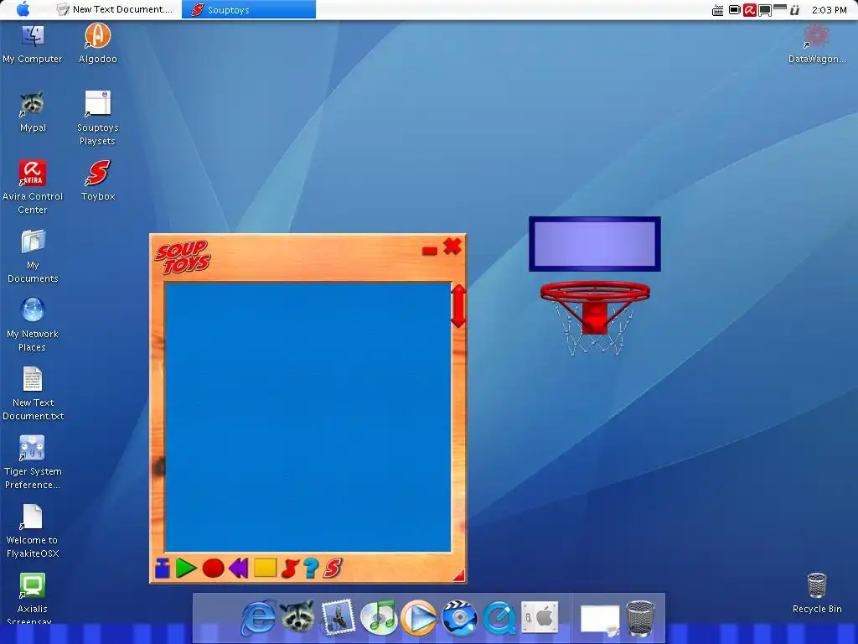Open the Apple menu in top bar
Viewport: 858px width, 644px height.
(x=23, y=9)
